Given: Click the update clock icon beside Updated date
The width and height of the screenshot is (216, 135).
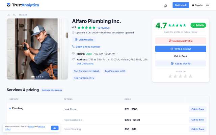Looking at the screenshot, I should tap(73, 32).
